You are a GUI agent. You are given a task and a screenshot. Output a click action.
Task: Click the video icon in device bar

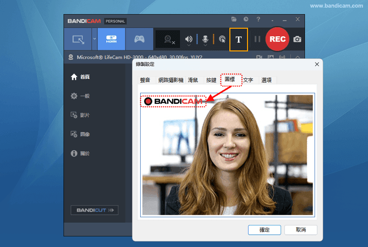pos(259,57)
